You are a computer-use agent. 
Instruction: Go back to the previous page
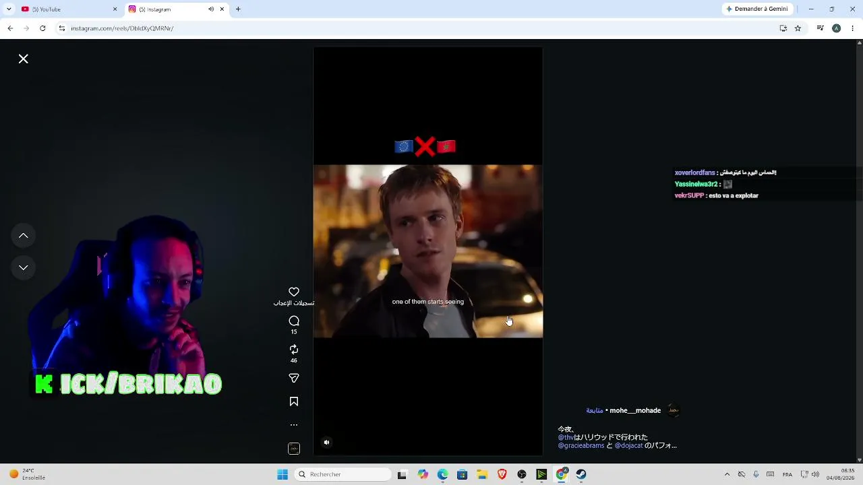(10, 28)
